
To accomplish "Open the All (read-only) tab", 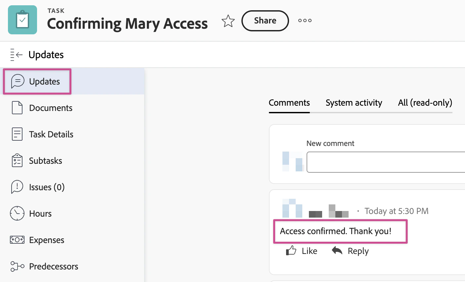I will pos(425,103).
